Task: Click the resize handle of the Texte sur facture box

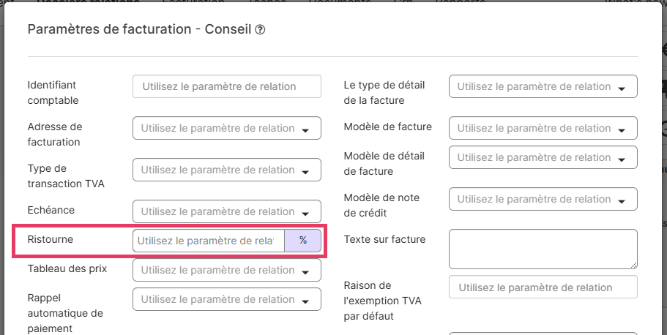Action: tap(633, 265)
